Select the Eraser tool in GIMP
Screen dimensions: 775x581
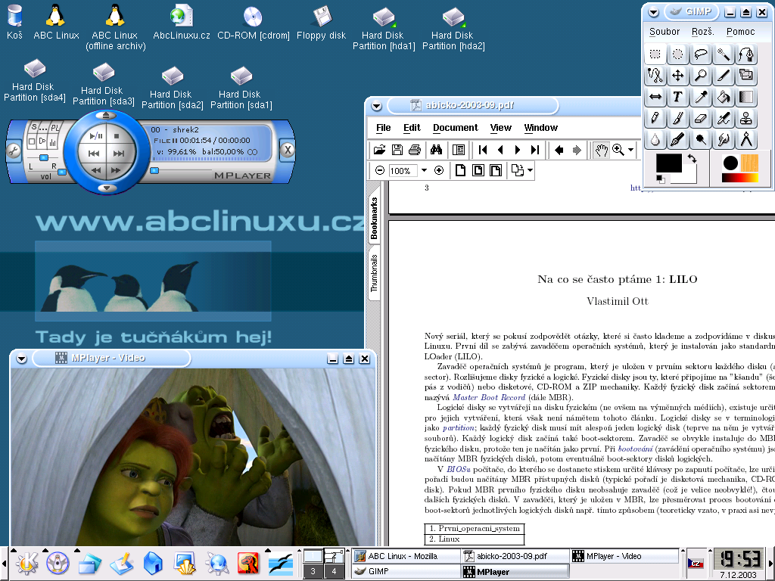coord(701,119)
